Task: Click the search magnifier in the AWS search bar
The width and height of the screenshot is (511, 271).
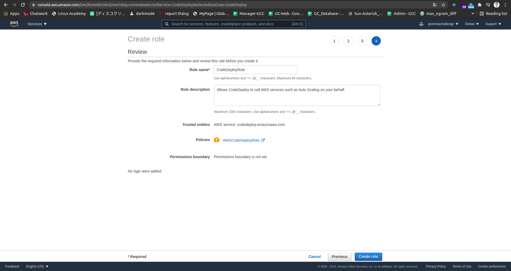Action: pos(167,24)
